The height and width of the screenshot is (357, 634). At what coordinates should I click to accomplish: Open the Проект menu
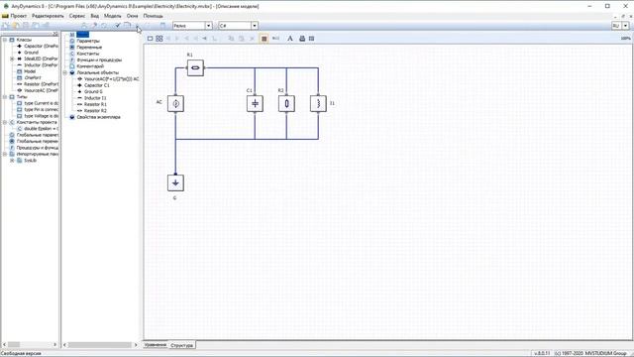click(x=18, y=16)
